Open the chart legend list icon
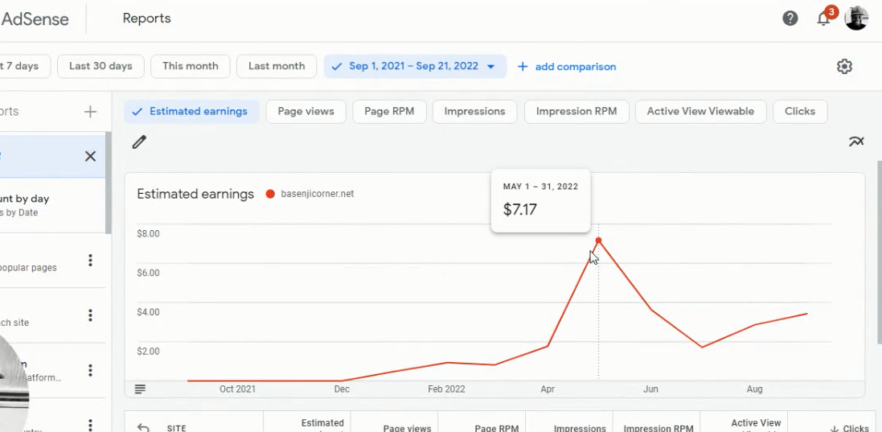The width and height of the screenshot is (882, 432). pos(140,389)
